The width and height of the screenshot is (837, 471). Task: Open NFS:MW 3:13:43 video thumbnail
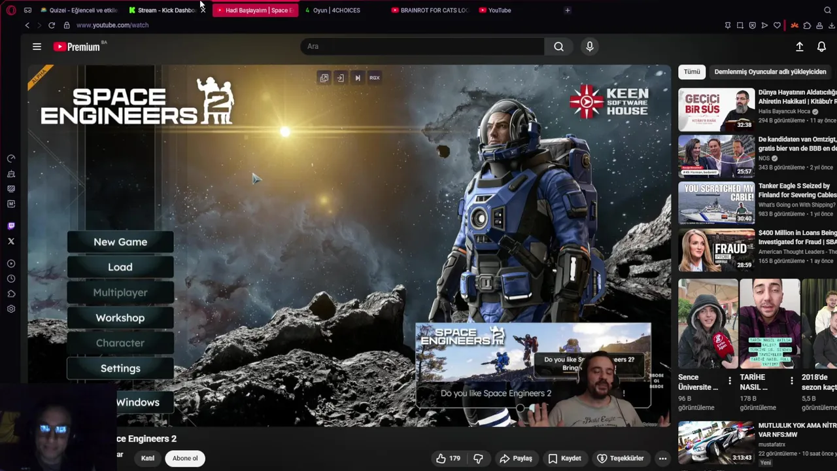[716, 442]
